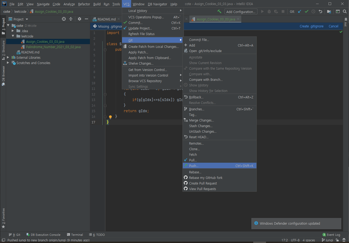Click the Search Everywhere magnifier icon
This screenshot has height=243, width=349.
[x=344, y=11]
